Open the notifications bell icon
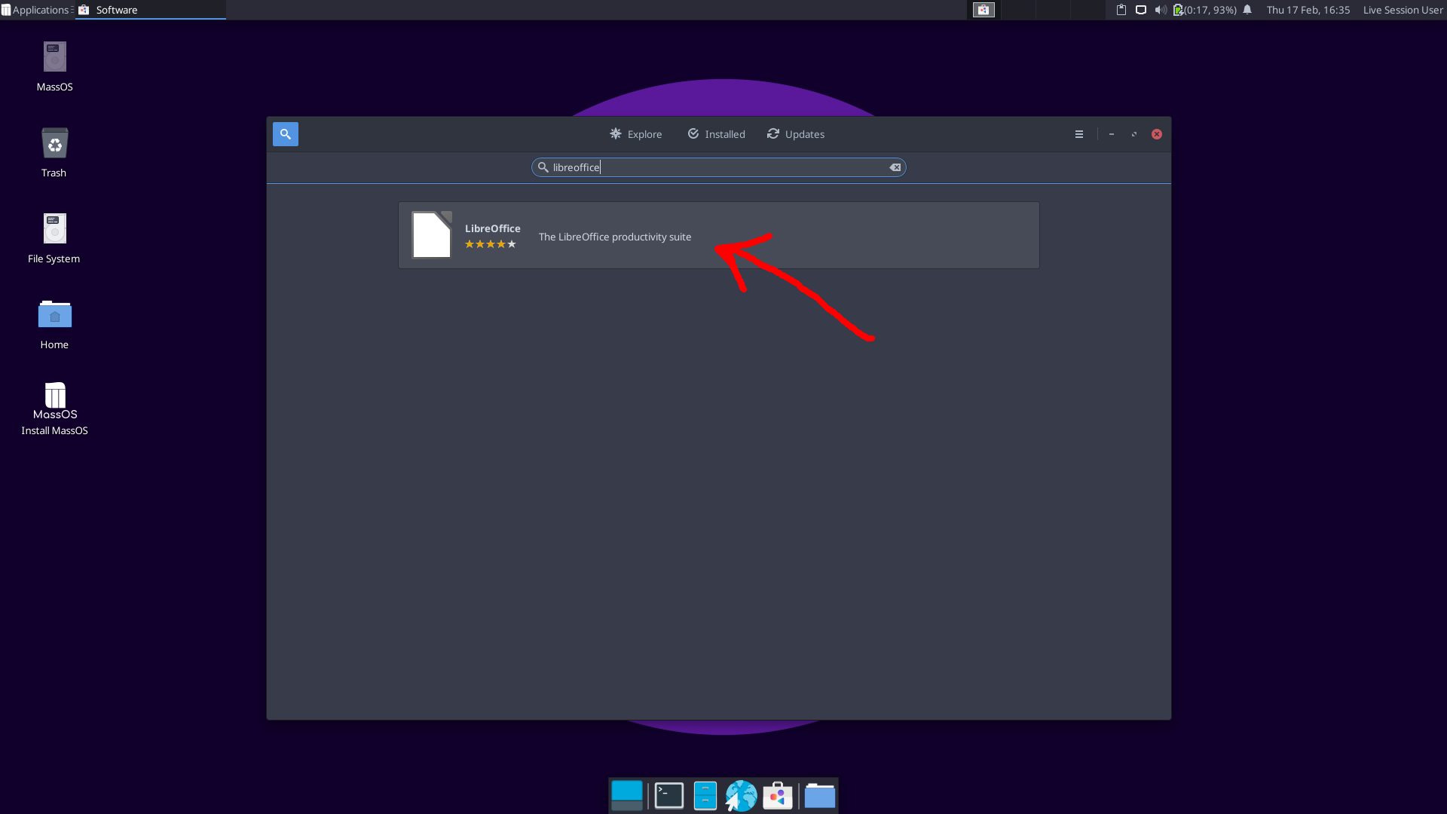 click(1247, 10)
